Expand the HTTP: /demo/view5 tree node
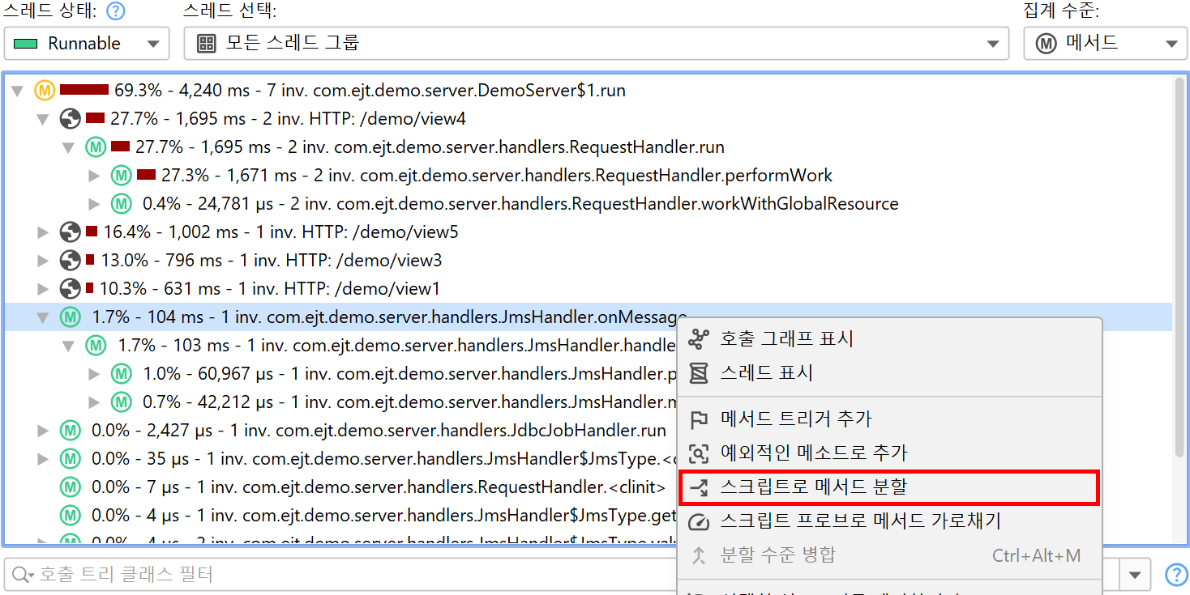 point(44,233)
